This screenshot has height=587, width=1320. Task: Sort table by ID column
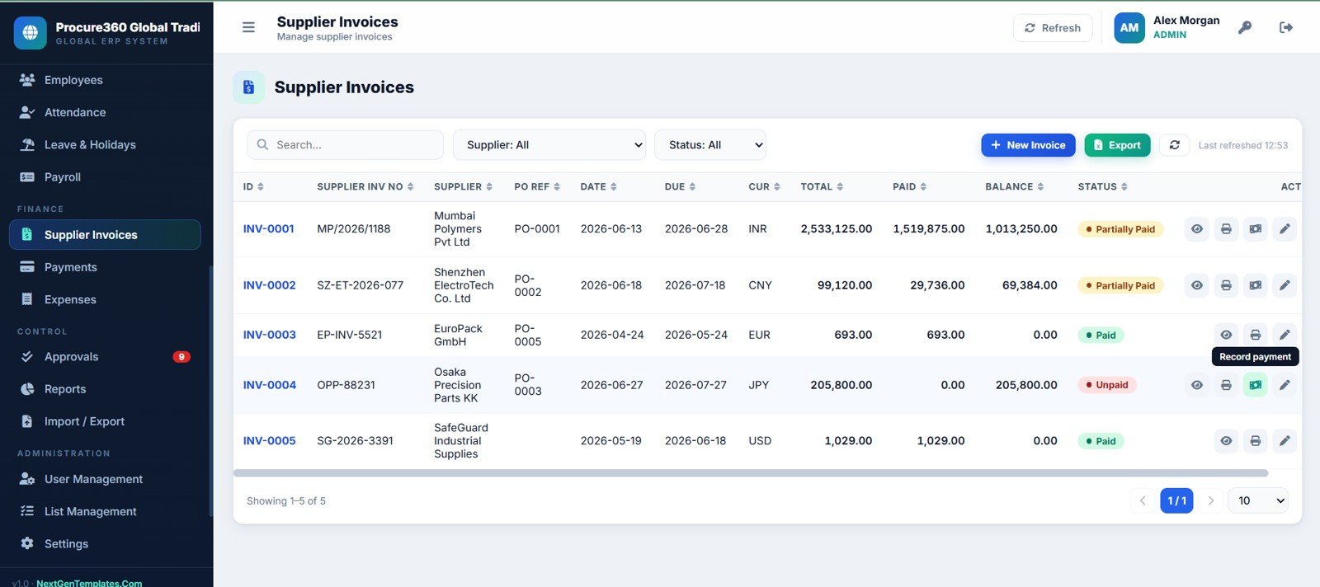click(253, 187)
